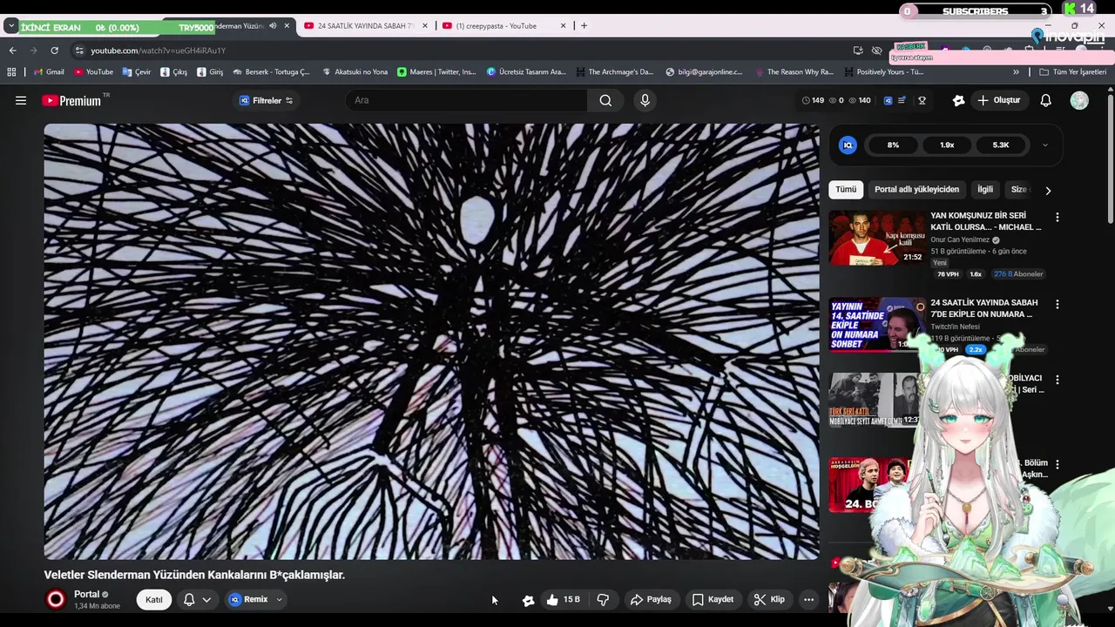View site information icon in address bar
This screenshot has width=1115, height=627.
click(79, 51)
